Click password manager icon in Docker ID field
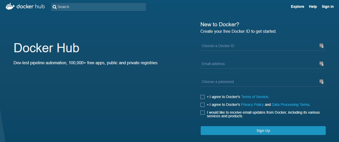 [x=321, y=46]
